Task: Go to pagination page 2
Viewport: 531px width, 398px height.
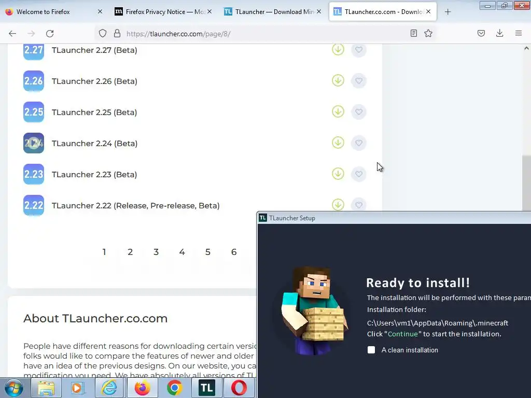Action: point(130,252)
